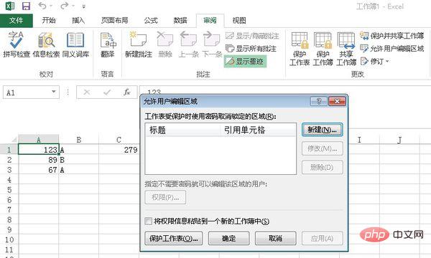Click the 修改(M)... button in dialog
The width and height of the screenshot is (431, 258).
(322, 148)
